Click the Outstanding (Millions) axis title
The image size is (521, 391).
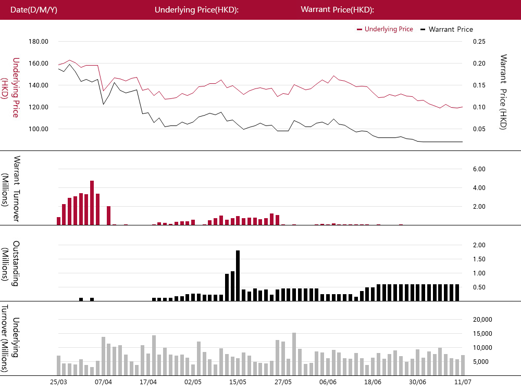(x=10, y=263)
